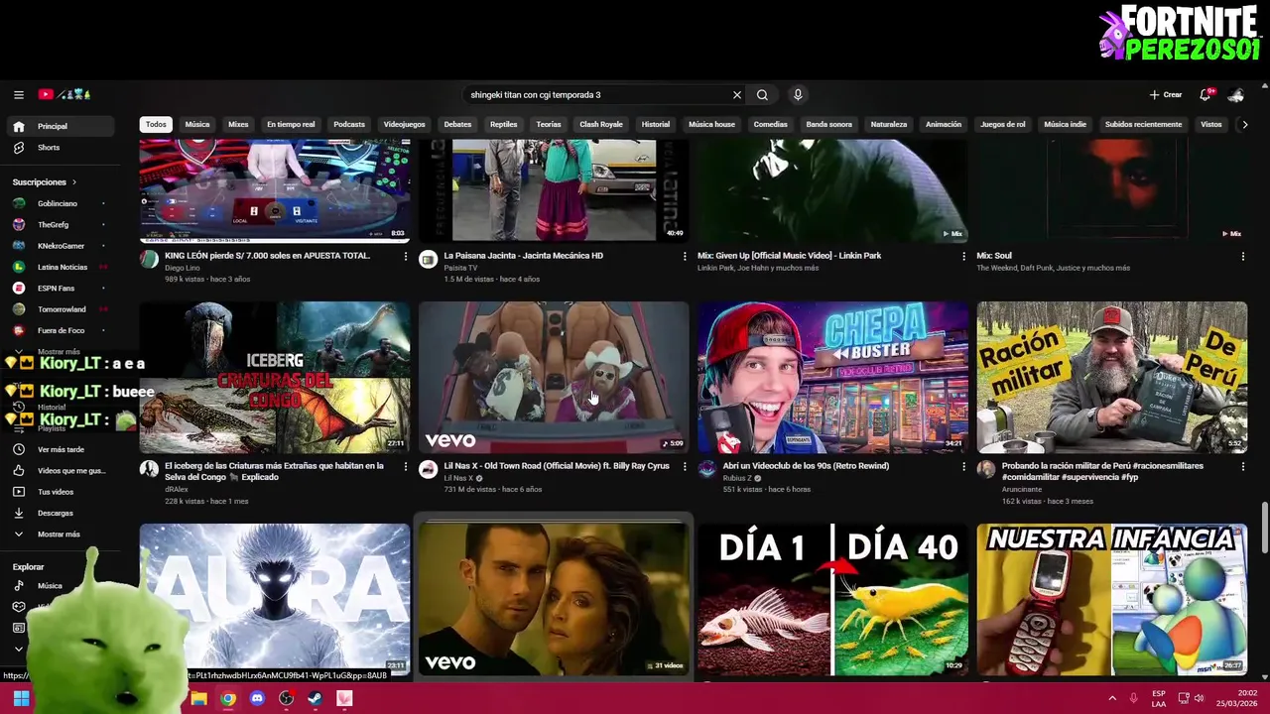Screen dimensions: 1270x714
Task: Open Steam from the taskbar
Action: tap(316, 698)
